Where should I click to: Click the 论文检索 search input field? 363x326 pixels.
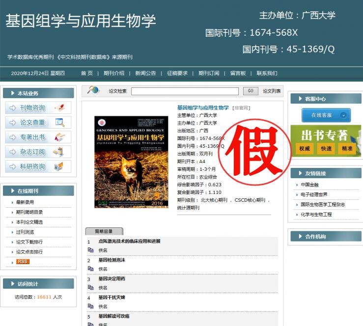click(x=185, y=91)
